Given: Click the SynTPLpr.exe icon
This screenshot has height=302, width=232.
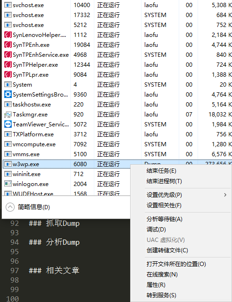Looking at the screenshot, I should pos(8,75).
